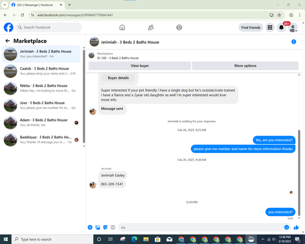
Task: Open Caalob 3 Beds 2 Baths conversation
Action: pyautogui.click(x=41, y=71)
